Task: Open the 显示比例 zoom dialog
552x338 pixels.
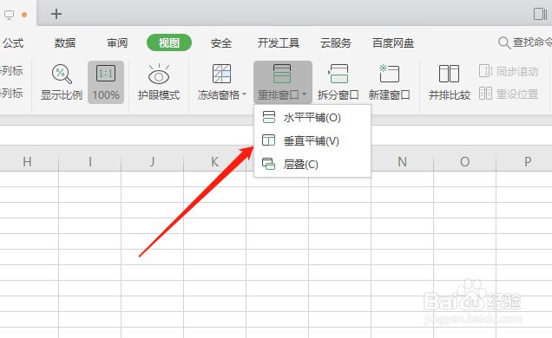Action: 62,81
